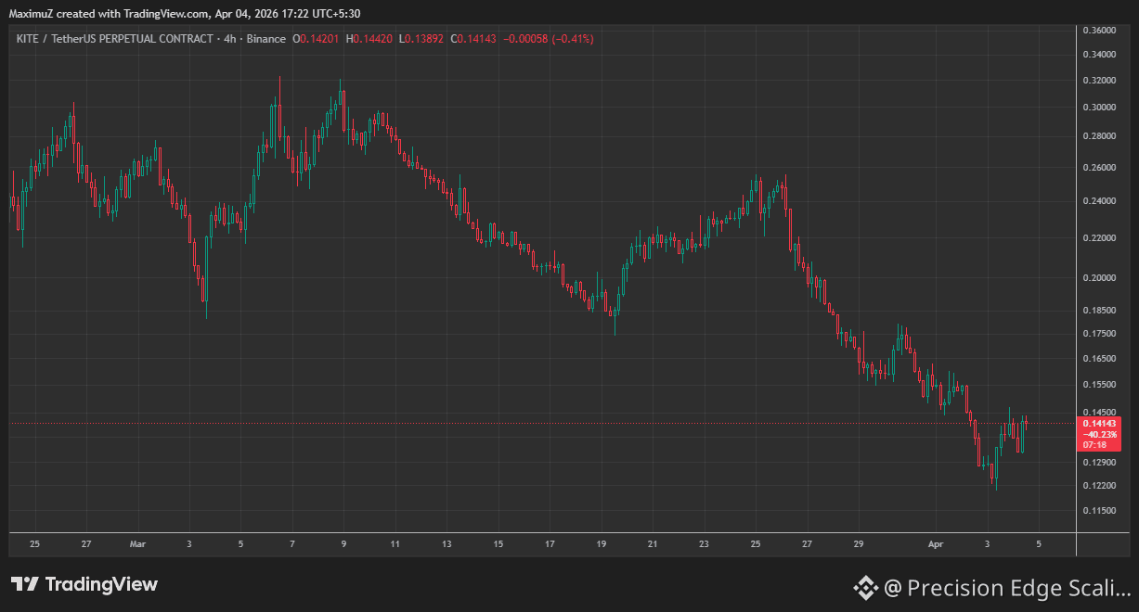This screenshot has width=1139, height=612.
Task: Click the 0.15500 price axis label
Action: click(1099, 385)
